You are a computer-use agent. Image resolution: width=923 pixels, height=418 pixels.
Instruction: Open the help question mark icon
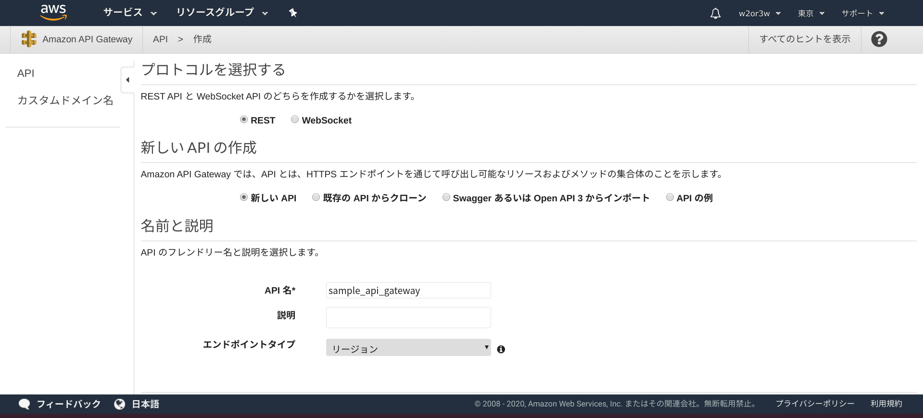(x=879, y=39)
